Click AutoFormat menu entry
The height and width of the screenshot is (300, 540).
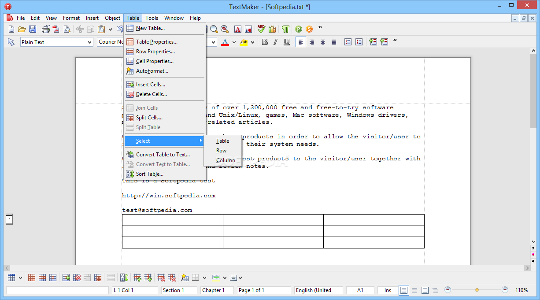tap(165, 71)
